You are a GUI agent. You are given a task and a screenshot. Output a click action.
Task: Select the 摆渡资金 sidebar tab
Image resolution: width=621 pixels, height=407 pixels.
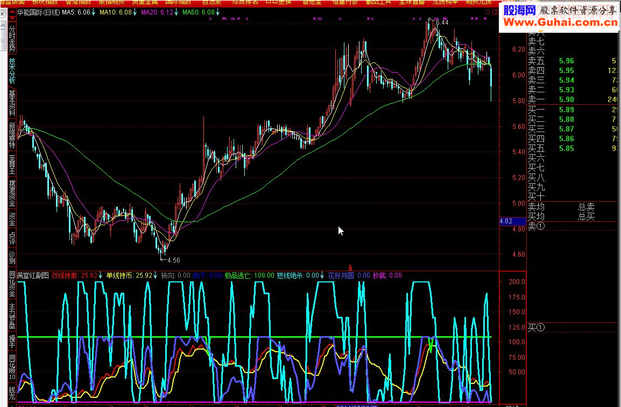point(12,193)
